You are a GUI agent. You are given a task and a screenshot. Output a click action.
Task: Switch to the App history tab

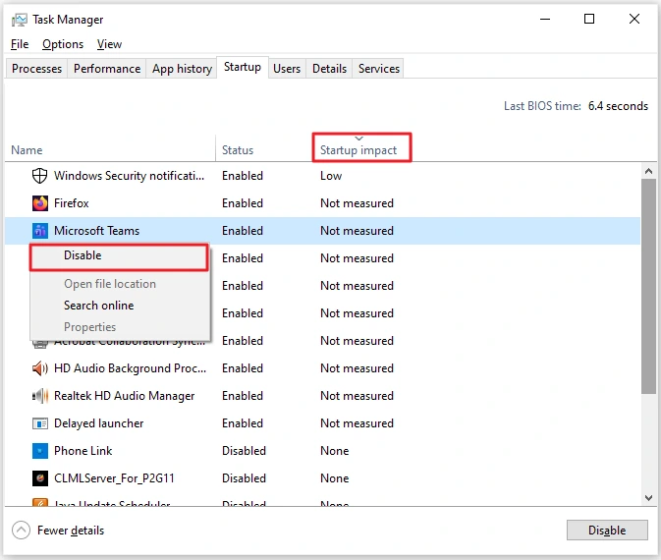182,69
